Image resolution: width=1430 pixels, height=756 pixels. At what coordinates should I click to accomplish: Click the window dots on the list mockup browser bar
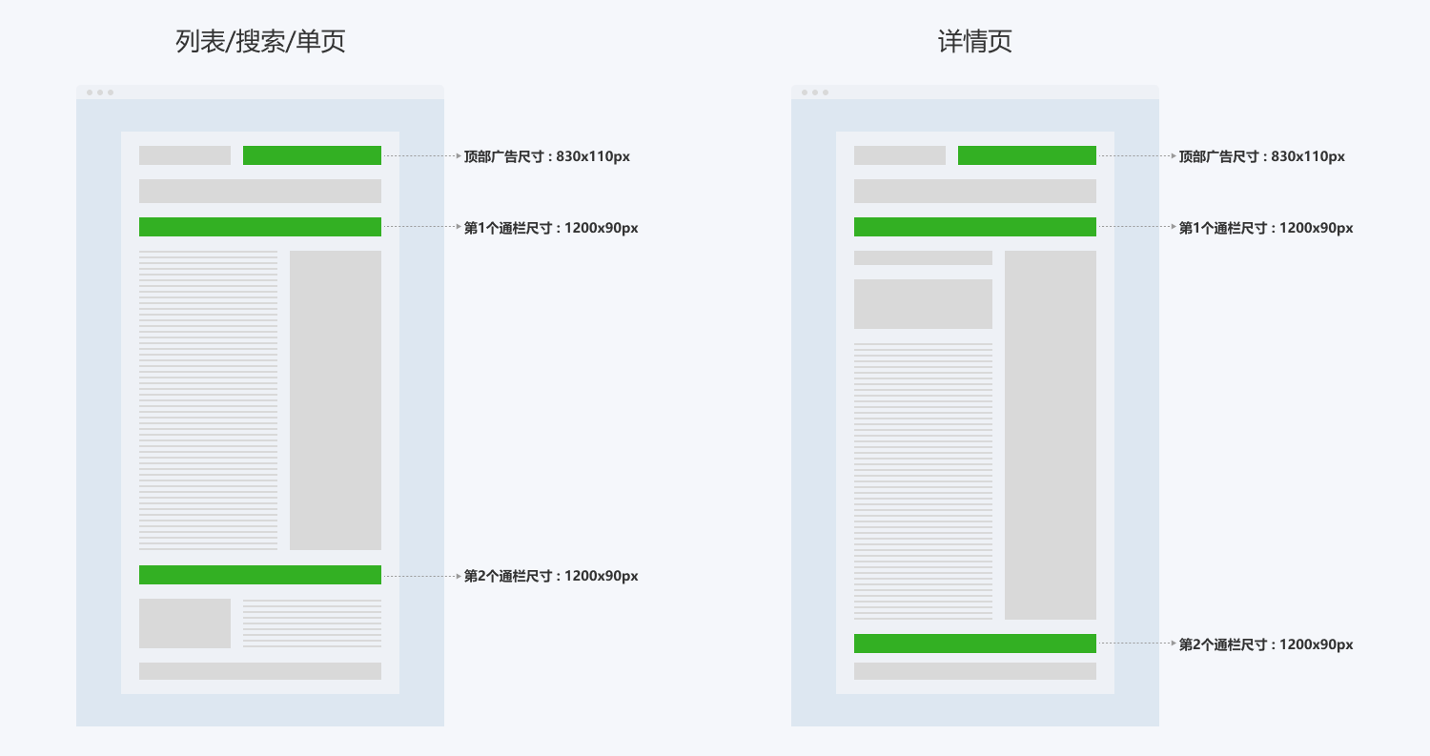click(x=100, y=92)
